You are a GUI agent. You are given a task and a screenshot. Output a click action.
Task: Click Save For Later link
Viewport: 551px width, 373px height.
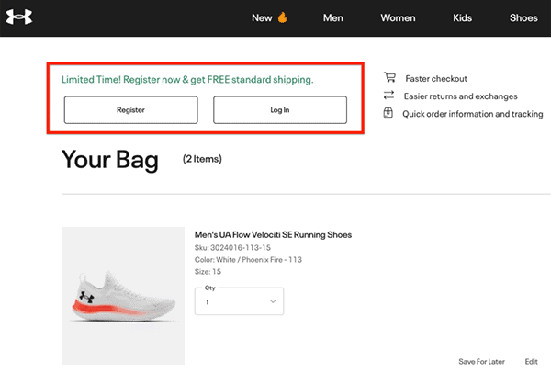(x=481, y=362)
